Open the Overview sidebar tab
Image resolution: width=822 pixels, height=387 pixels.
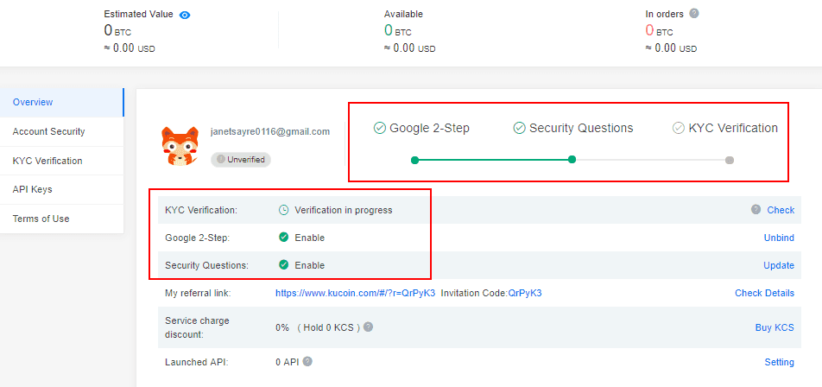point(33,102)
